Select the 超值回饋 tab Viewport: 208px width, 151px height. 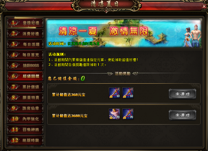25,76
